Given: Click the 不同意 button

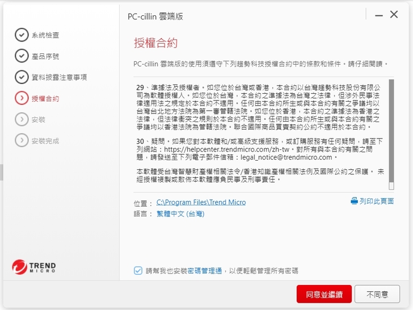Looking at the screenshot, I should point(377,294).
